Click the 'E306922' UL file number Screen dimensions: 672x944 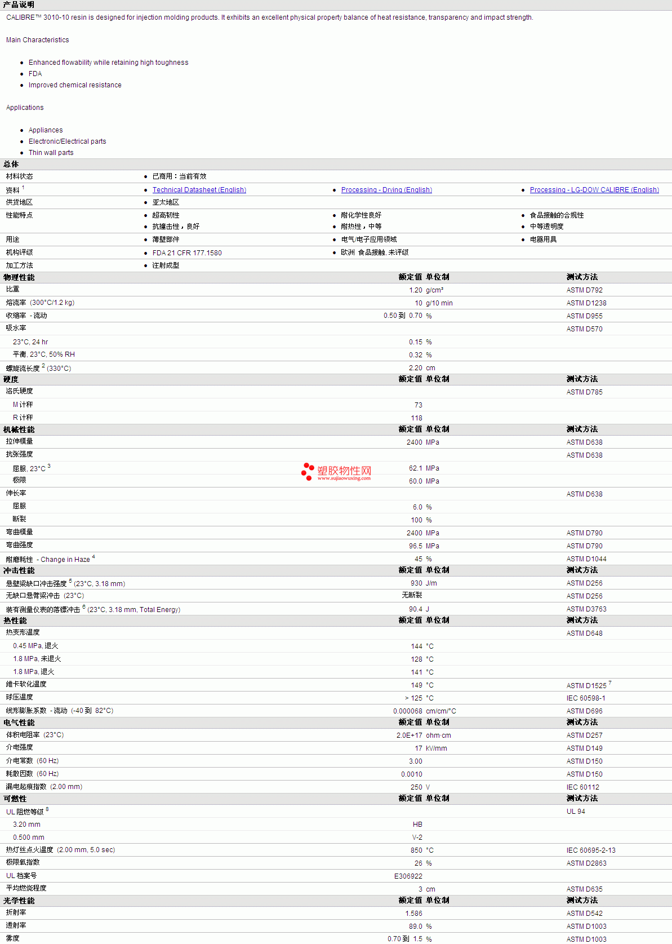[408, 876]
